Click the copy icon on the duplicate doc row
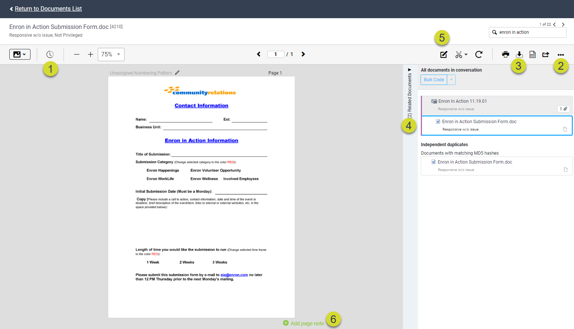The image size is (574, 329). (566, 170)
